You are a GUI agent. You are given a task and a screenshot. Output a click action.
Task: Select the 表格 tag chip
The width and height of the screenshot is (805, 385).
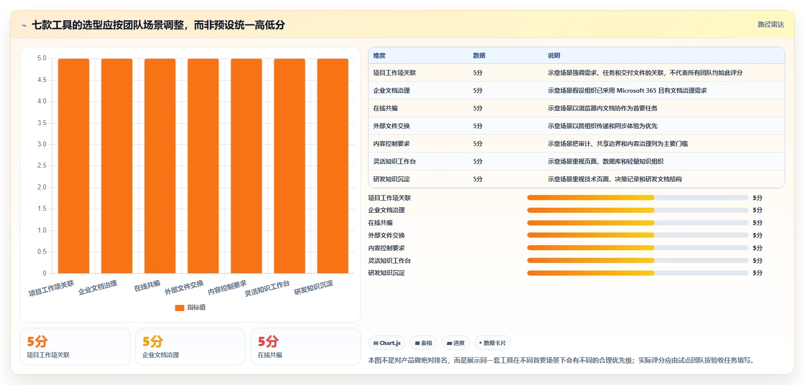(423, 343)
